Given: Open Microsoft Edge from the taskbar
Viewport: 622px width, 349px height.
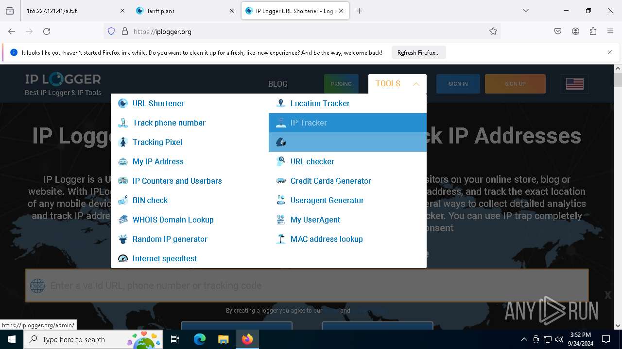Looking at the screenshot, I should click(200, 339).
